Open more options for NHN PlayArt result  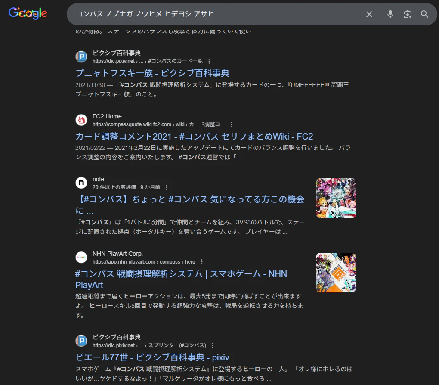(x=201, y=262)
